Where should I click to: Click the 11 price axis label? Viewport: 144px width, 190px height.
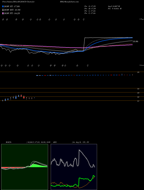click(138, 101)
